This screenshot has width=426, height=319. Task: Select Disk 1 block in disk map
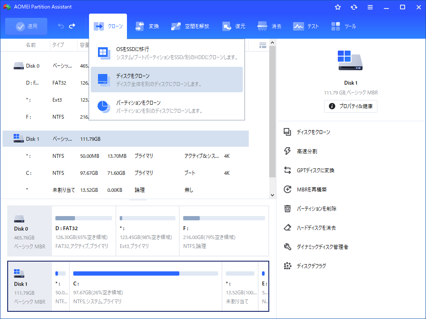click(x=30, y=286)
